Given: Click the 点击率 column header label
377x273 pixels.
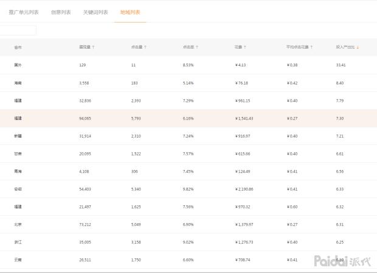Looking at the screenshot, I should point(188,47).
